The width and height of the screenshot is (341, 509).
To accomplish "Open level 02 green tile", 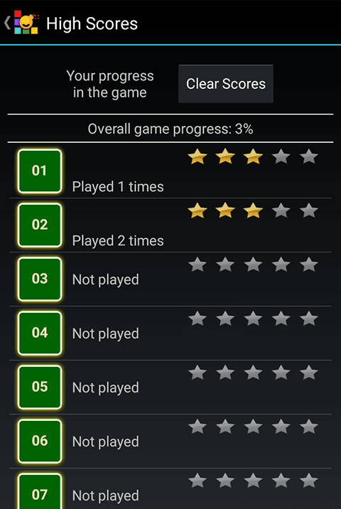I will point(40,225).
